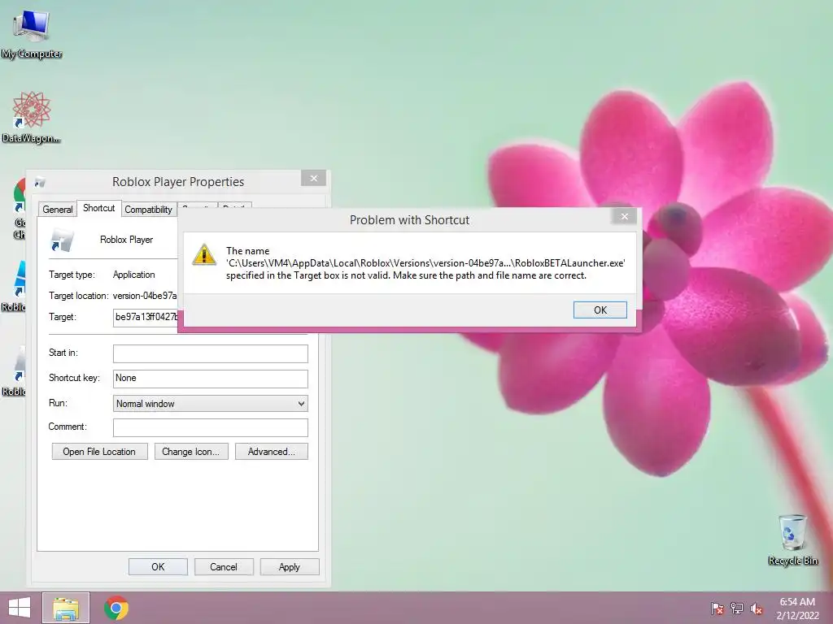Screen dimensions: 833x624
Task: Open the My Computer desktop icon
Action: pyautogui.click(x=32, y=34)
